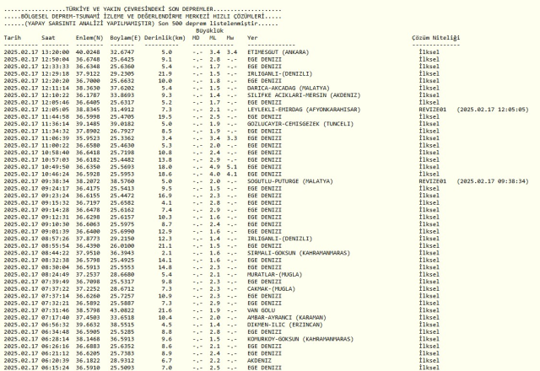Click the 'Çözüm Niteliği' column header

(435, 38)
